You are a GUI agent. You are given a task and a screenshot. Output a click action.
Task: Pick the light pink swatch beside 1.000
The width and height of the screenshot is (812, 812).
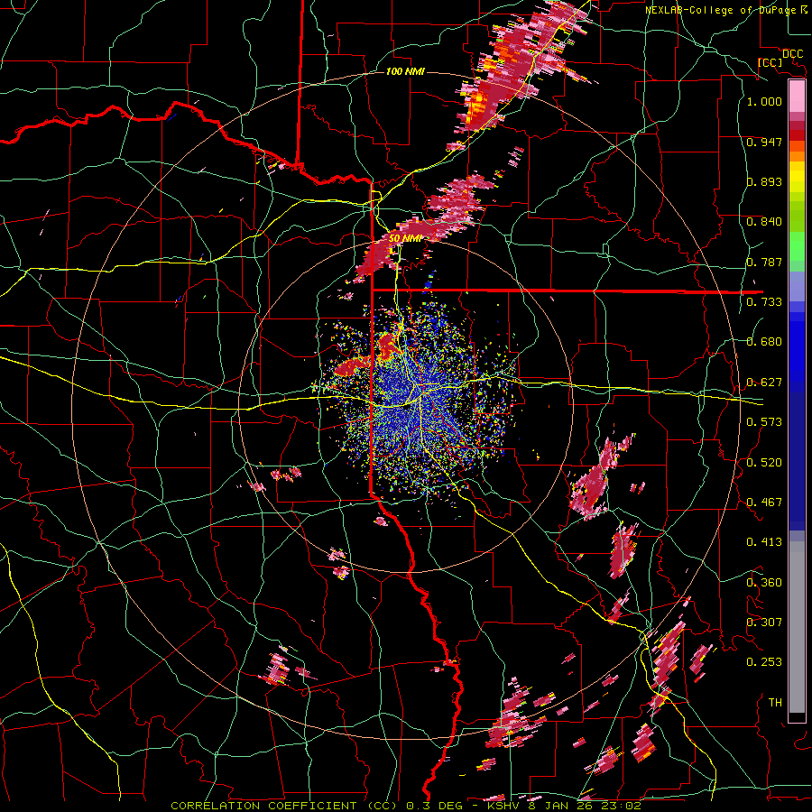pyautogui.click(x=797, y=96)
